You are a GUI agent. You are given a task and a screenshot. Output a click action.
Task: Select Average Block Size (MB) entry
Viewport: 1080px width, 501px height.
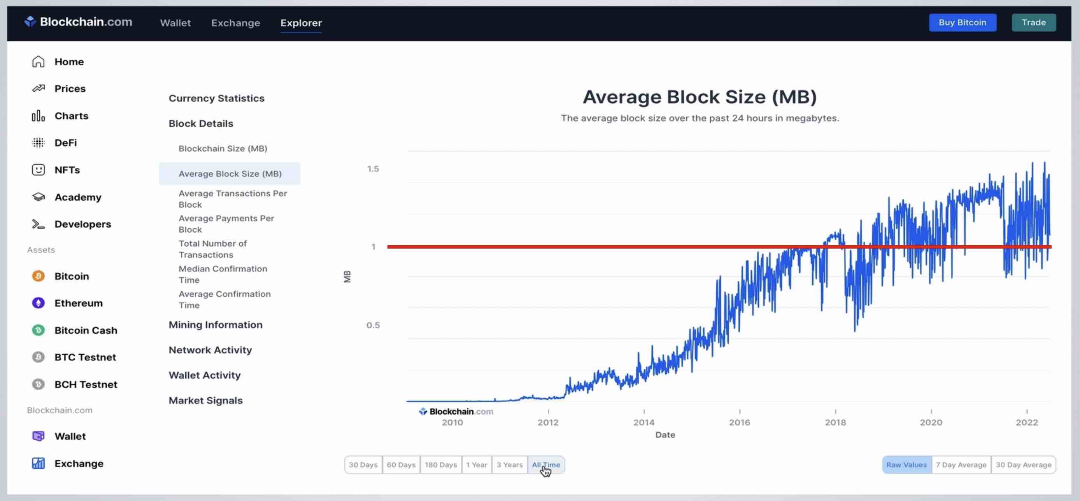[229, 173]
